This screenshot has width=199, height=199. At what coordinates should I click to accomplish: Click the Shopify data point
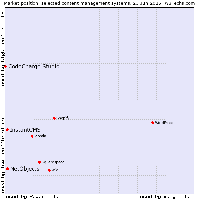point(54,118)
